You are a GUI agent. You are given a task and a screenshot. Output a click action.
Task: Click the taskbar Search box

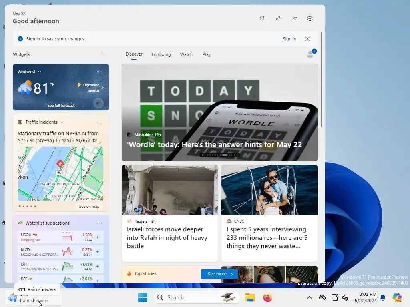(196, 297)
